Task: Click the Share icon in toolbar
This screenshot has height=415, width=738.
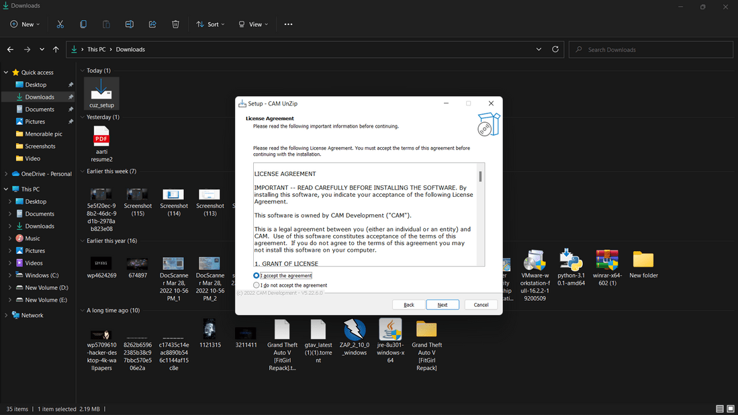Action: [x=152, y=24]
